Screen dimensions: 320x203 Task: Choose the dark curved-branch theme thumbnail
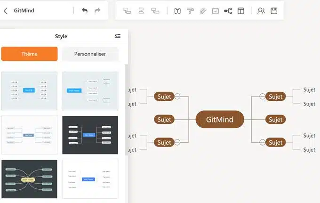(x=29, y=179)
